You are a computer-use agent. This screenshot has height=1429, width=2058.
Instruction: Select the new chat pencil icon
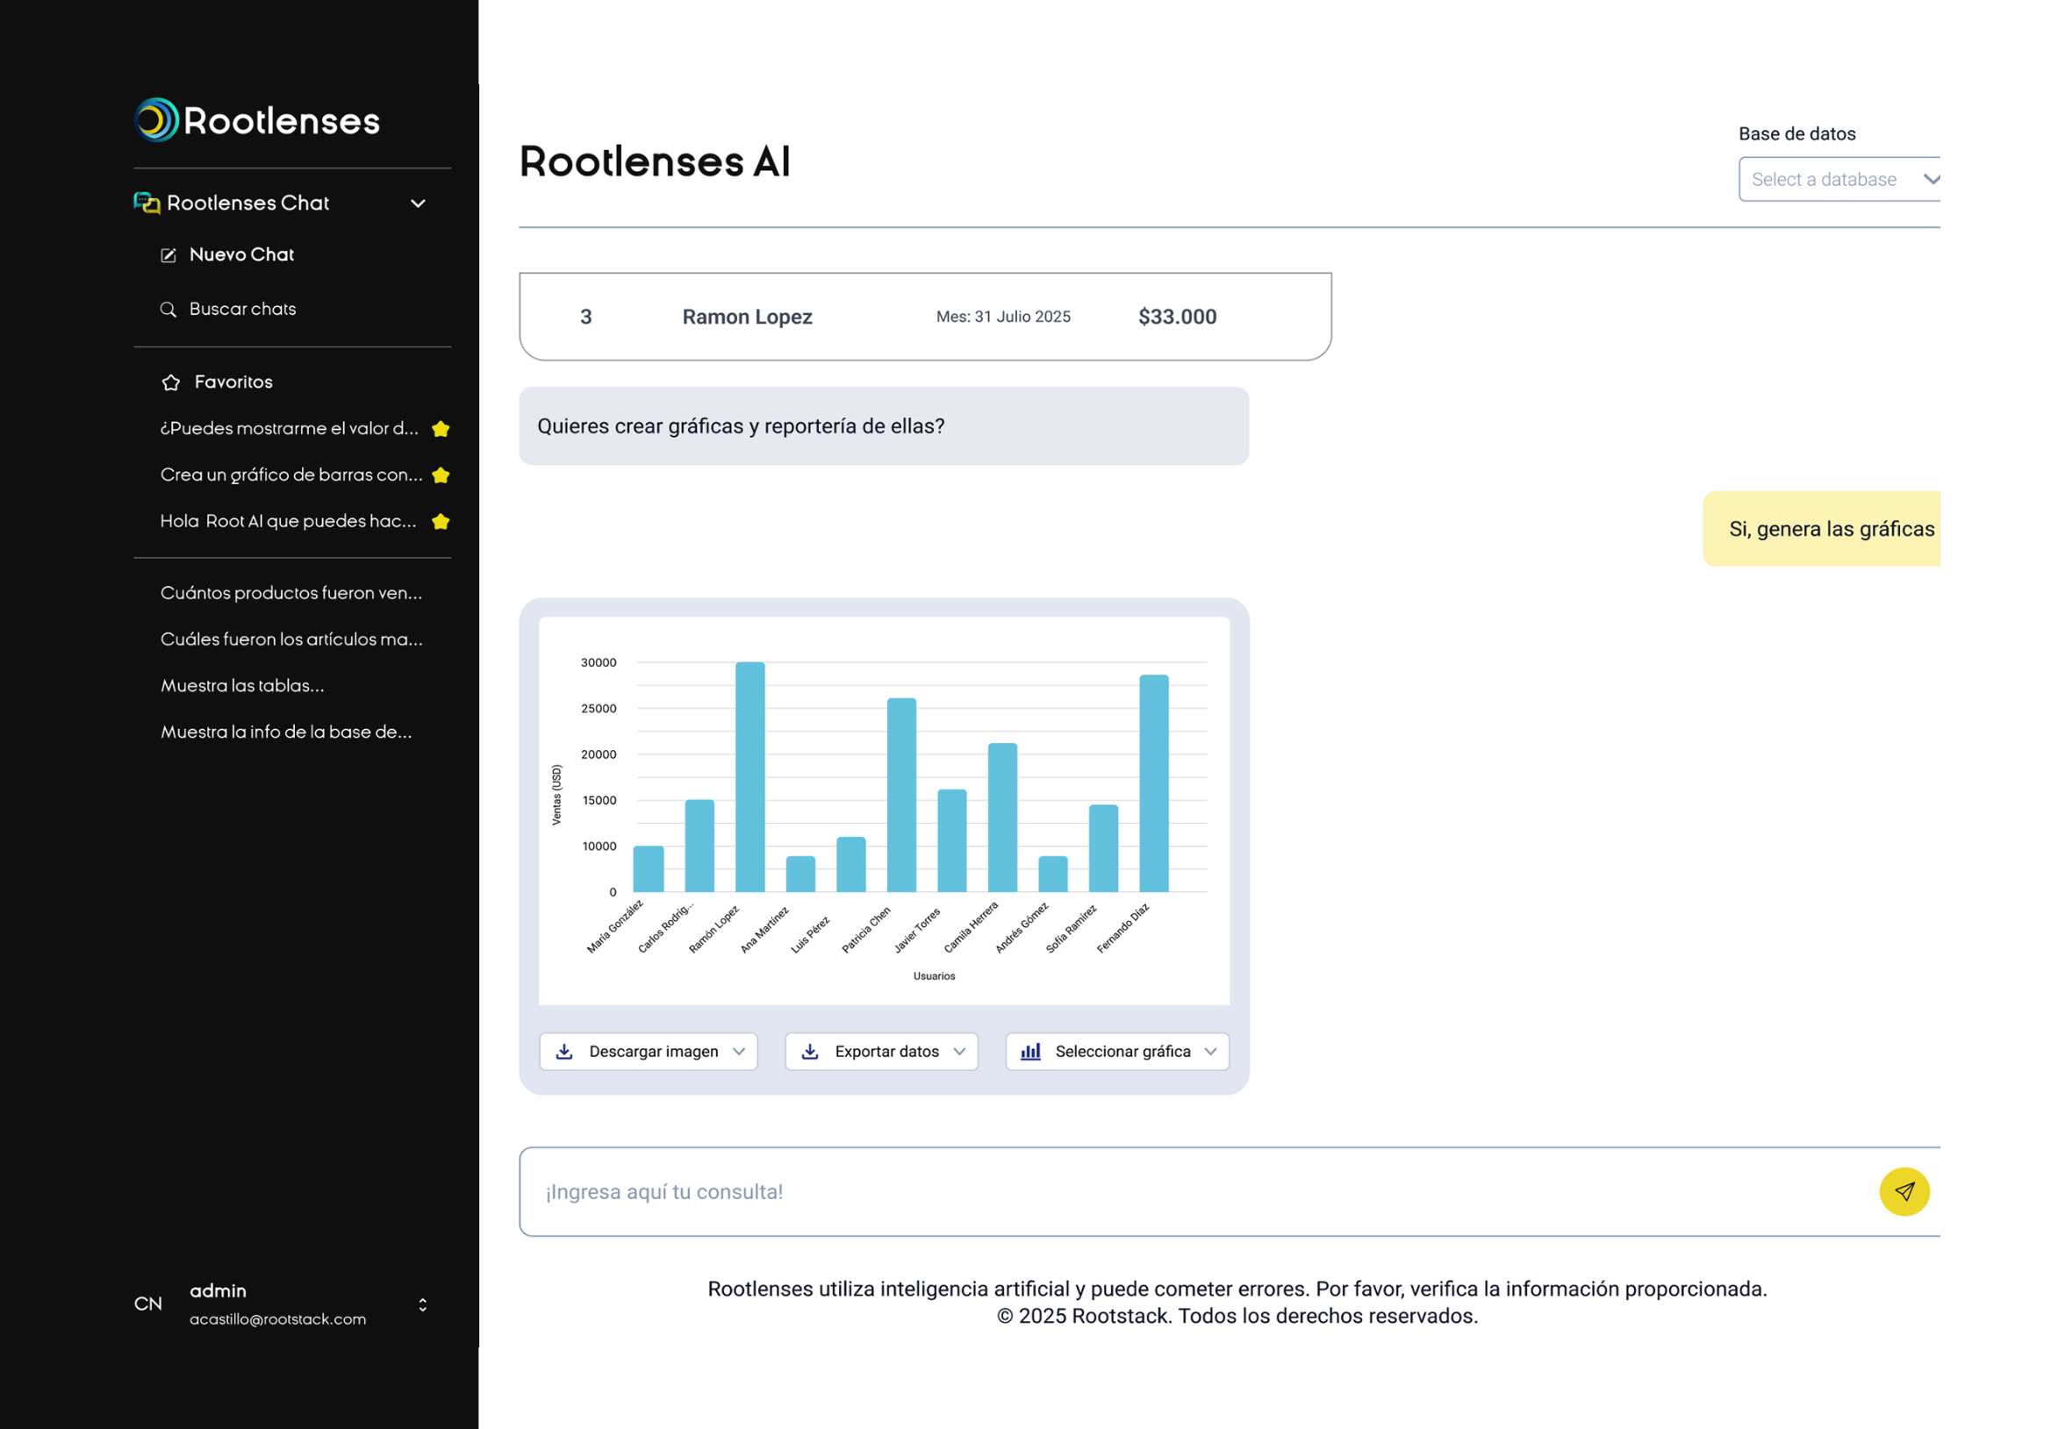coord(169,254)
